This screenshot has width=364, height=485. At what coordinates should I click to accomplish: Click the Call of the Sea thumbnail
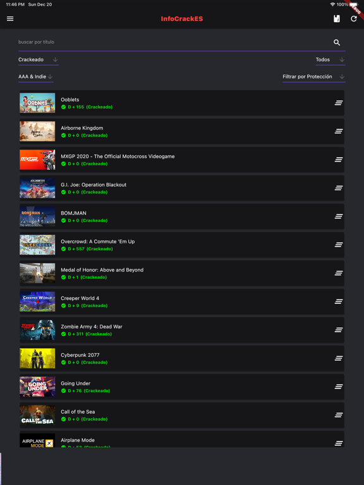tap(37, 415)
